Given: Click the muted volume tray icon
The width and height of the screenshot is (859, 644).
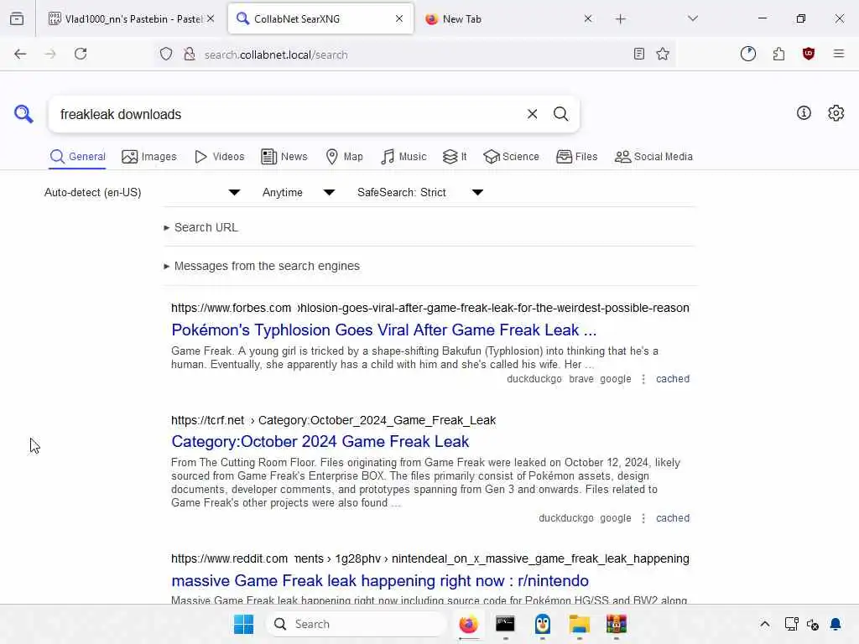Looking at the screenshot, I should coord(812,624).
